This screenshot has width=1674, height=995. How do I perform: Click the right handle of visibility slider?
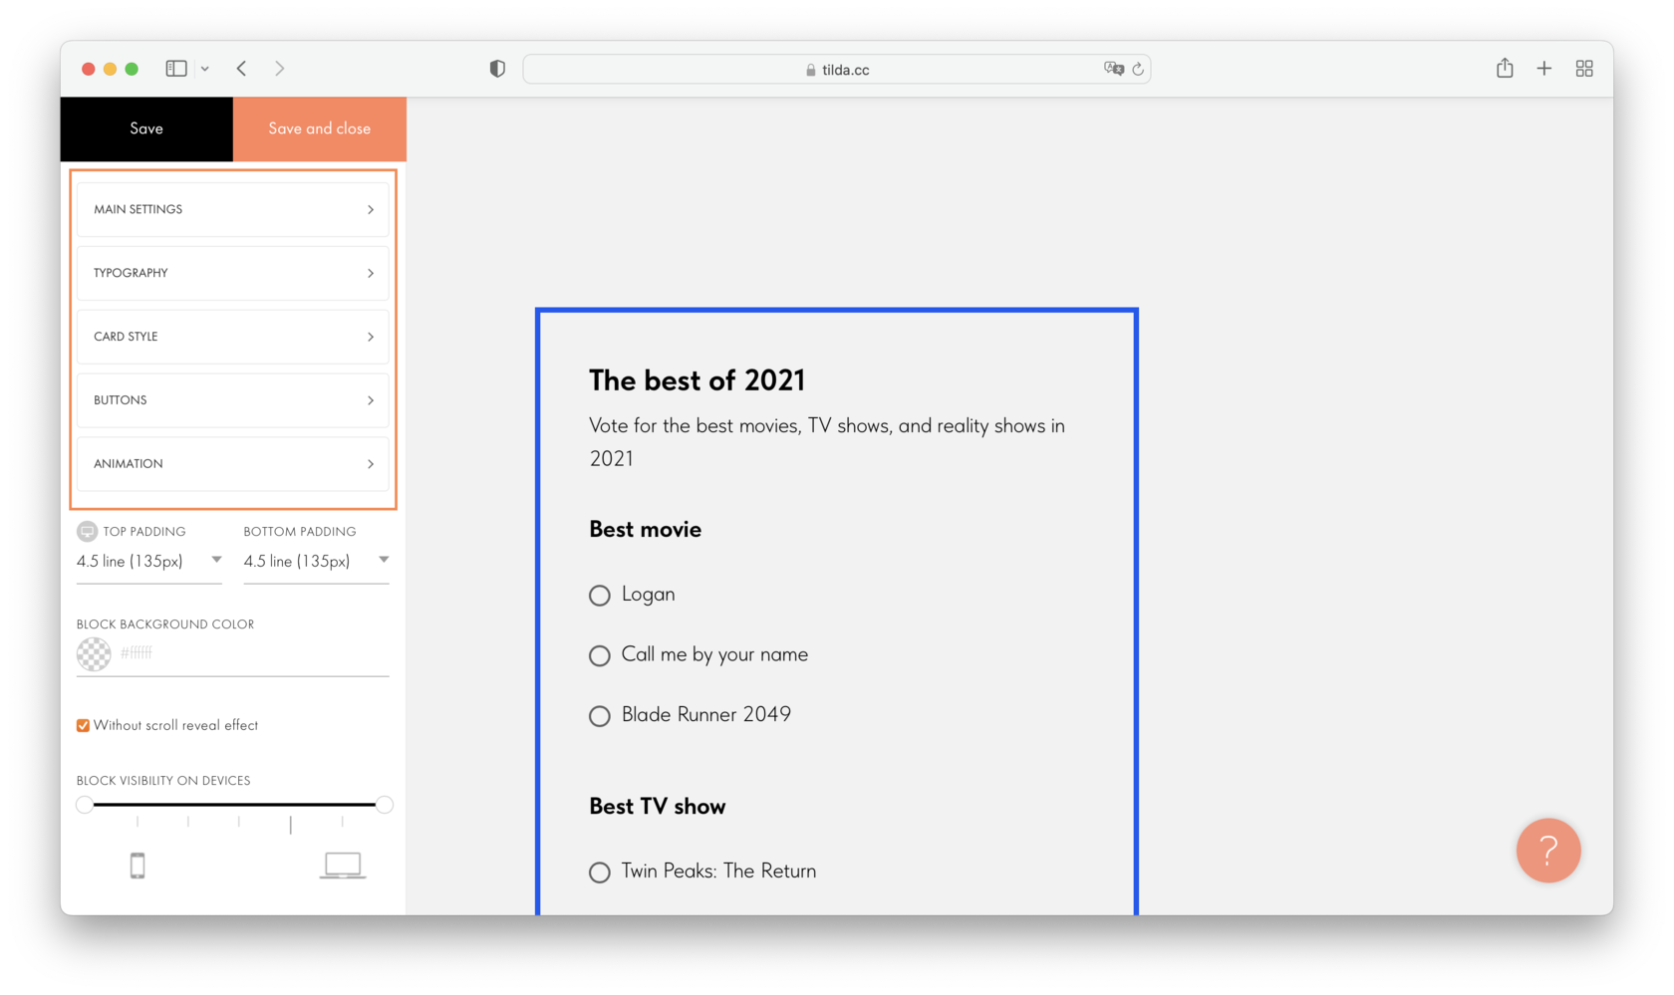385,805
